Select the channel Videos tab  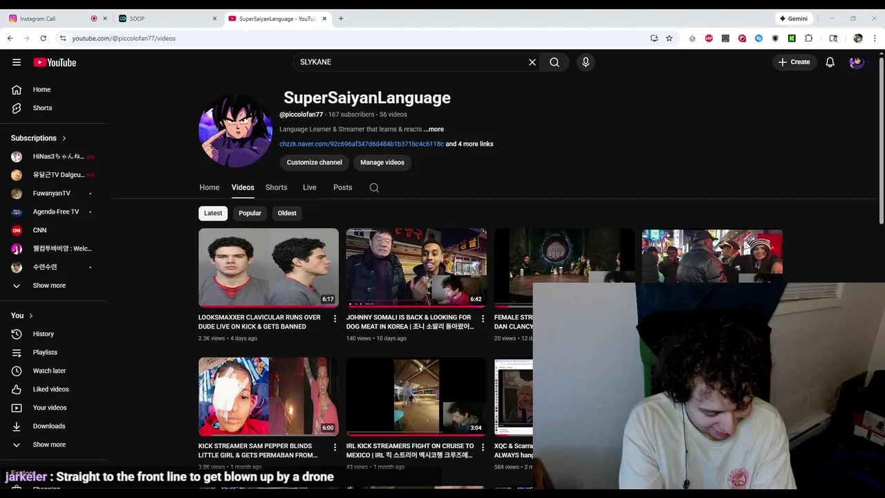tap(243, 187)
